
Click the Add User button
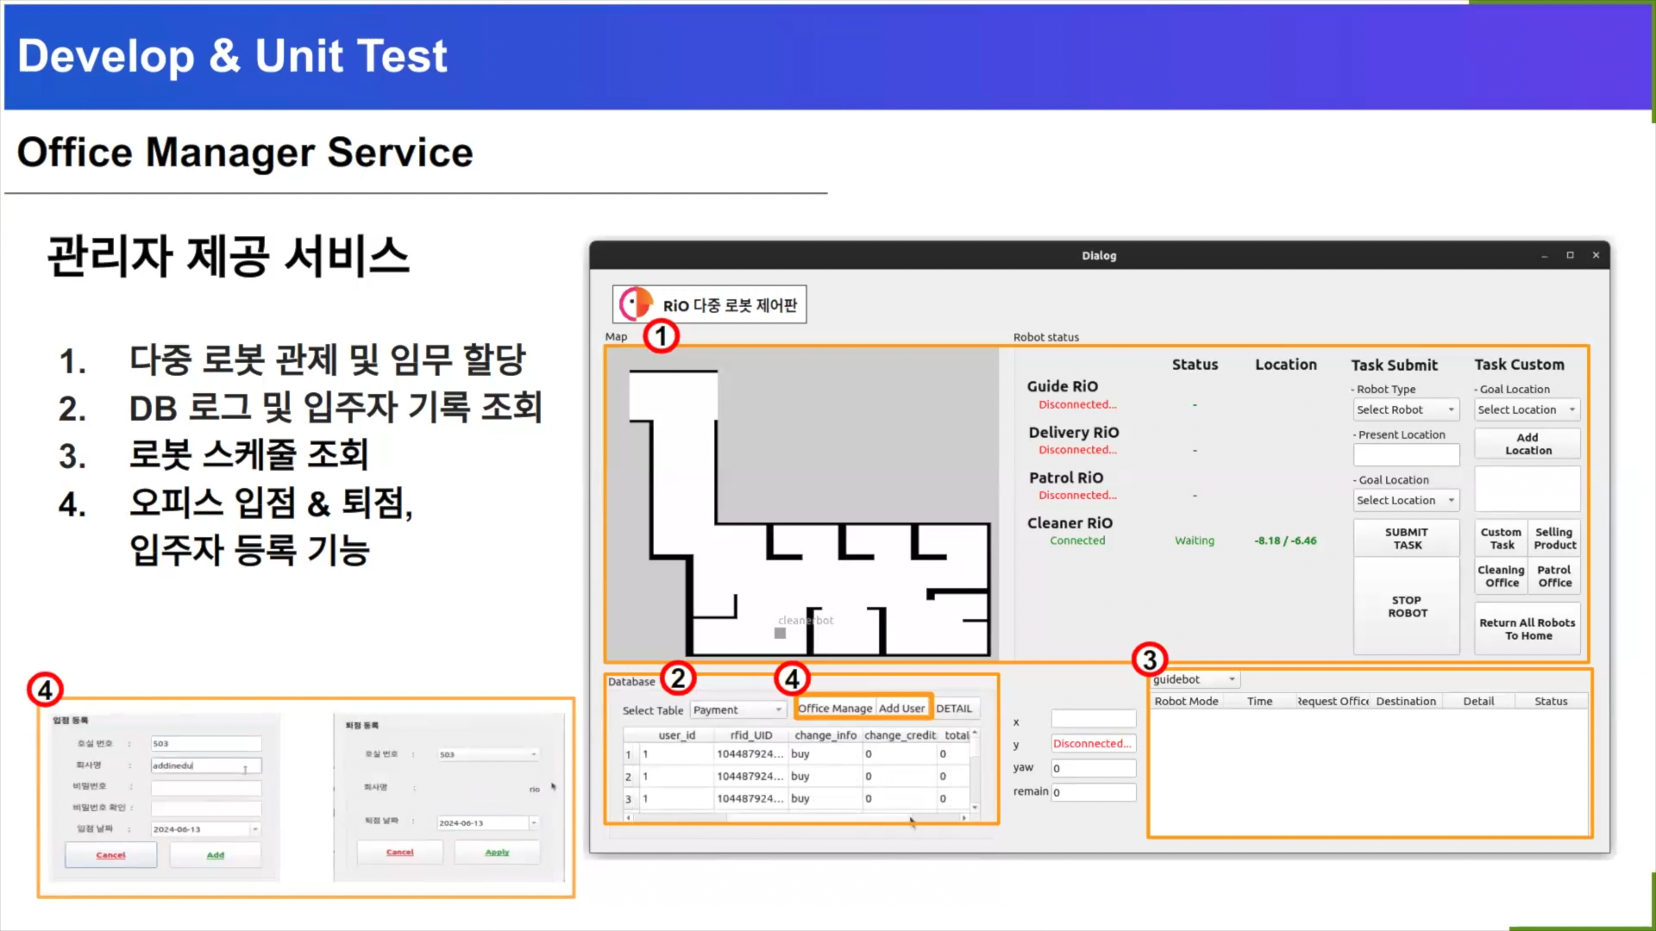point(901,708)
